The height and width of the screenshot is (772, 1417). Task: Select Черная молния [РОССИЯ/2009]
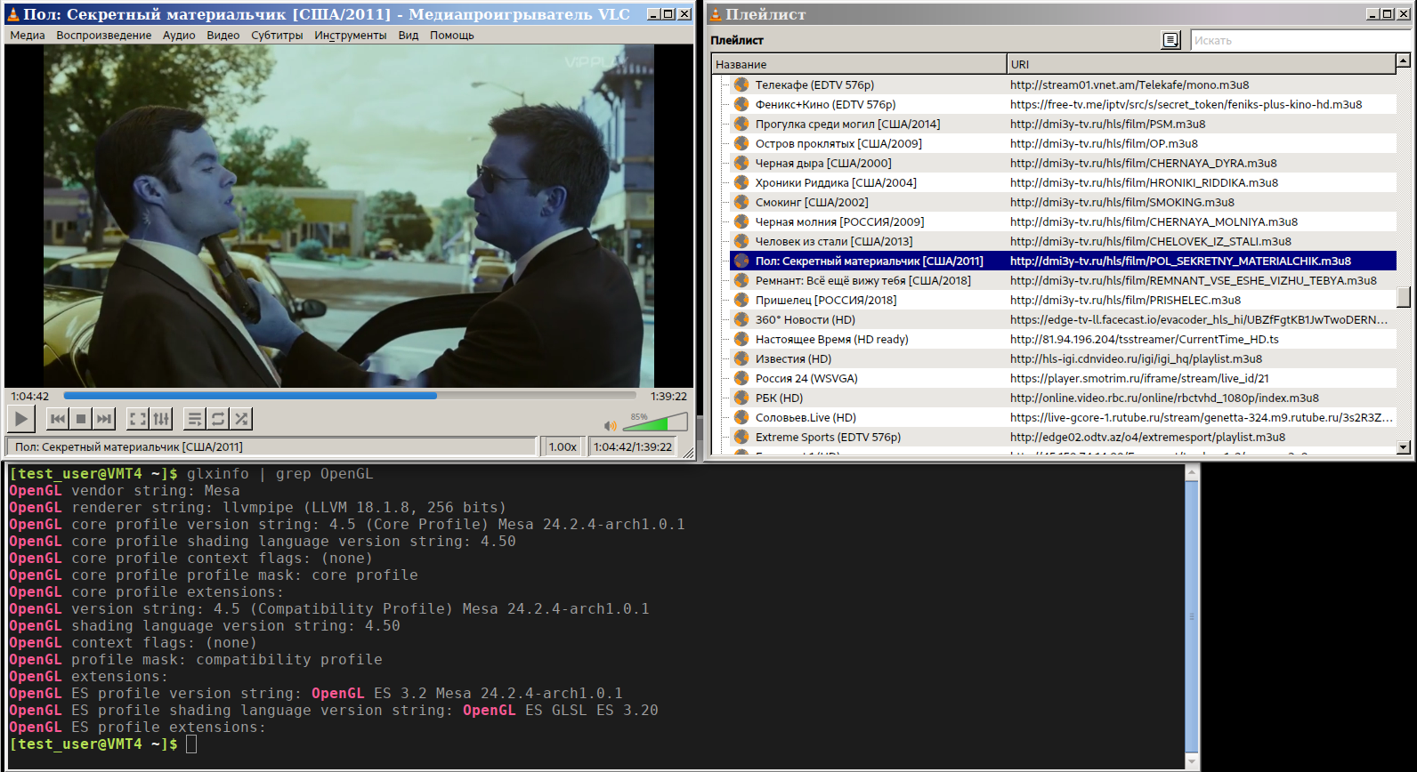(1063, 221)
